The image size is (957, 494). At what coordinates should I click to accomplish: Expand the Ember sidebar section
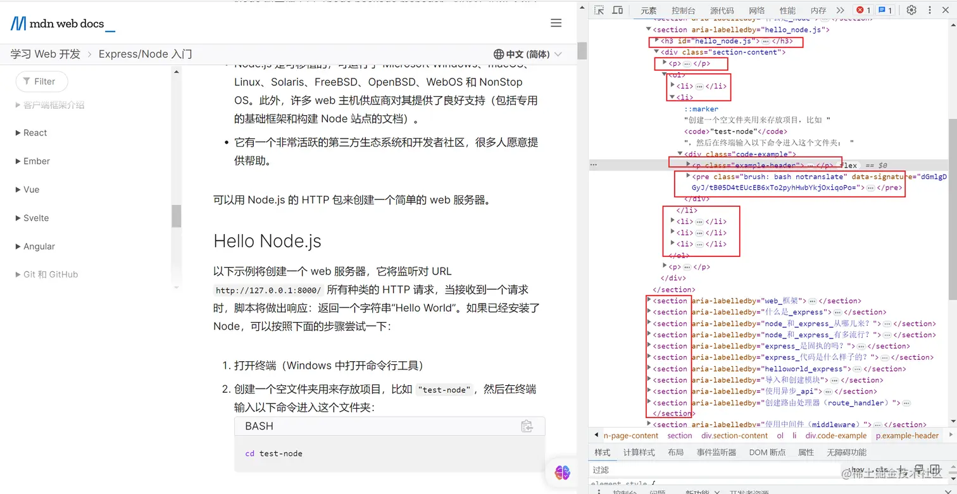pyautogui.click(x=32, y=161)
